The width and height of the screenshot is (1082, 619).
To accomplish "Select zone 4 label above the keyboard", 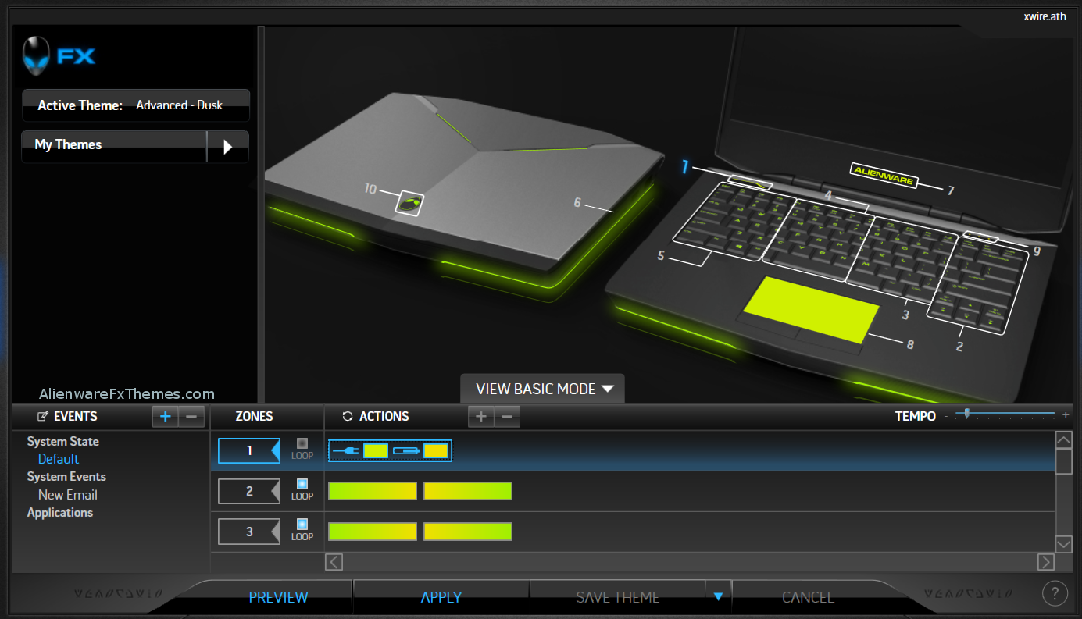I will coord(828,195).
